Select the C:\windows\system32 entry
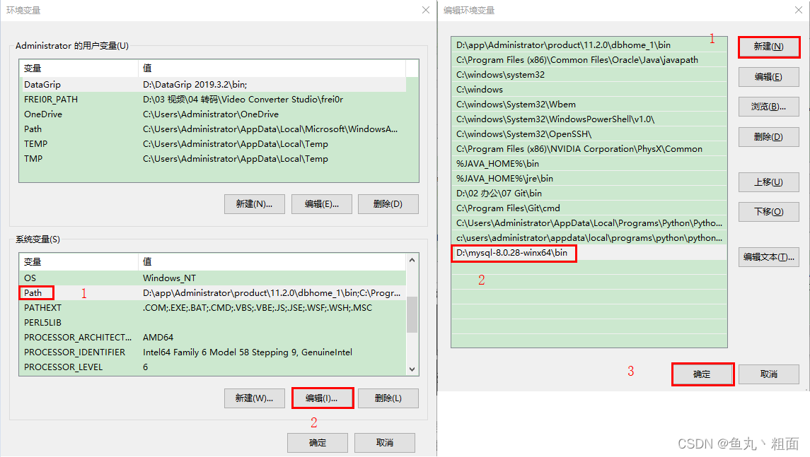Viewport: 810px width, 457px height. pyautogui.click(x=589, y=75)
